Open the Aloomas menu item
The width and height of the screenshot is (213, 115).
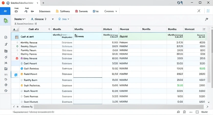coord(45,11)
